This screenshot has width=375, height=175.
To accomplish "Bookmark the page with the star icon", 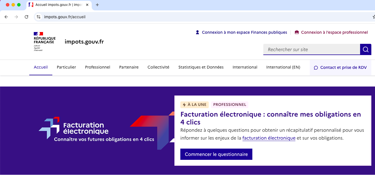I will (373, 17).
